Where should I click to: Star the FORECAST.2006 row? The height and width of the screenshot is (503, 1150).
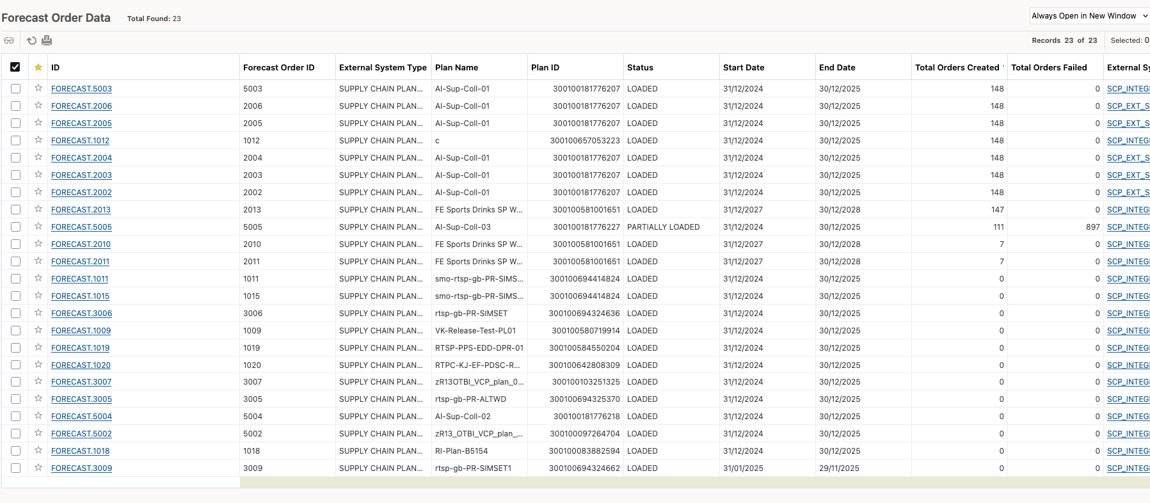tap(38, 106)
